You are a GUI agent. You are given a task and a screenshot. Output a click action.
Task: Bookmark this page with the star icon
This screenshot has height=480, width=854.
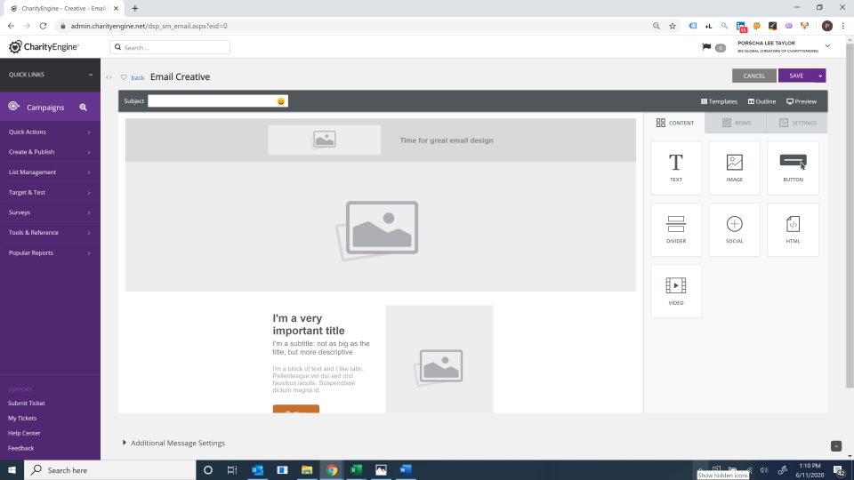tap(673, 26)
